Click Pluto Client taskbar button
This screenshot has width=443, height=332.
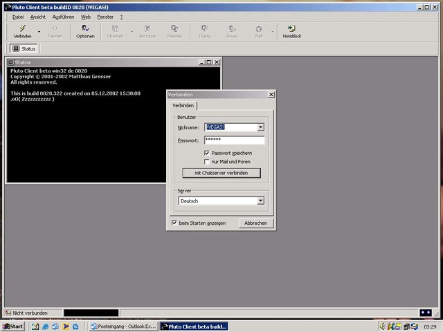pyautogui.click(x=194, y=326)
